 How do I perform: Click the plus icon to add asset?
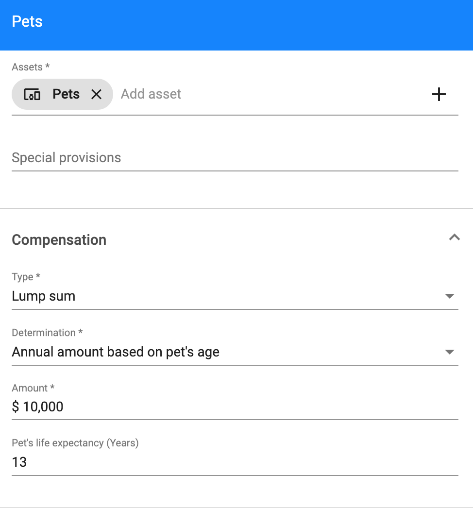click(439, 94)
